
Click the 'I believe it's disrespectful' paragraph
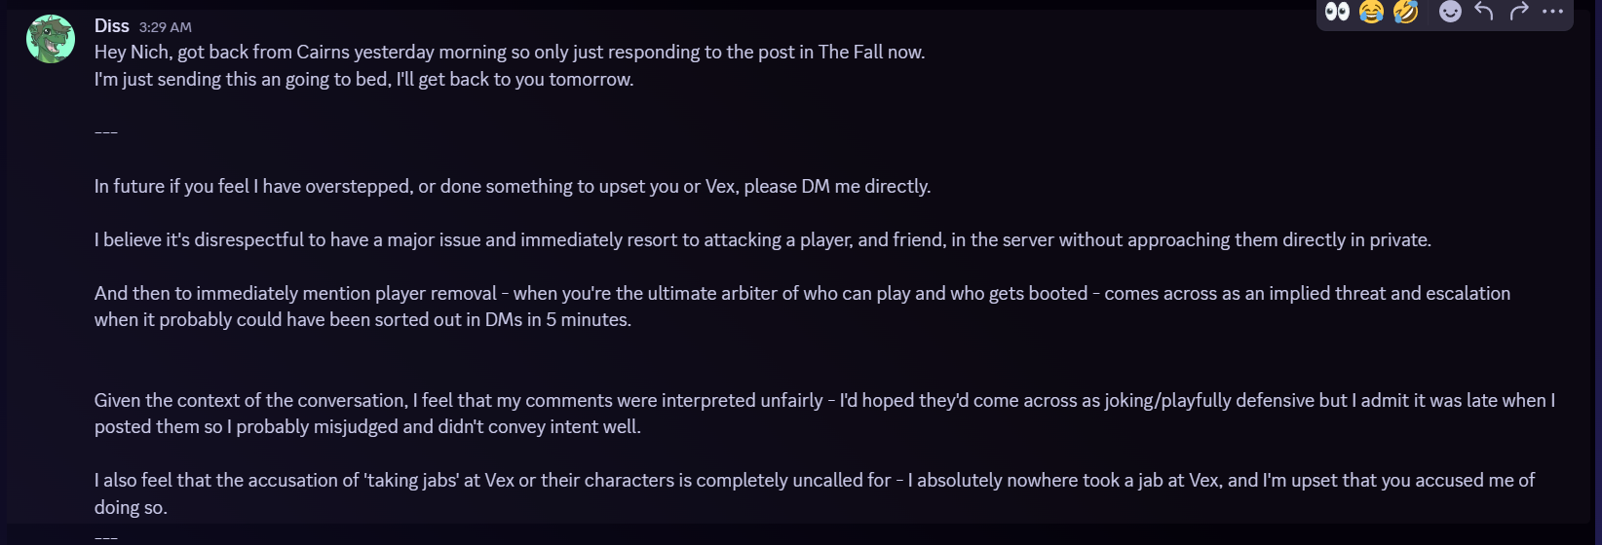[x=762, y=240]
